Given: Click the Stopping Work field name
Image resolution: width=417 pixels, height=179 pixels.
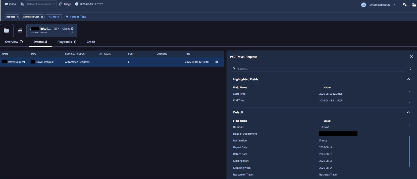Looking at the screenshot, I should [x=242, y=168].
